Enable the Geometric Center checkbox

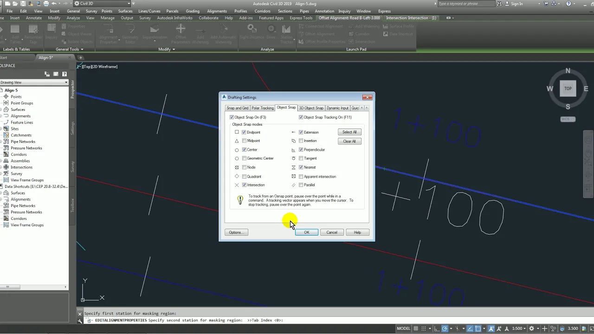click(x=244, y=158)
